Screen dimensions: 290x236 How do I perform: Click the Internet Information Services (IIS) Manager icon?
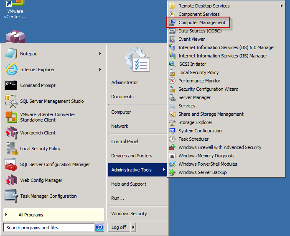[172, 56]
